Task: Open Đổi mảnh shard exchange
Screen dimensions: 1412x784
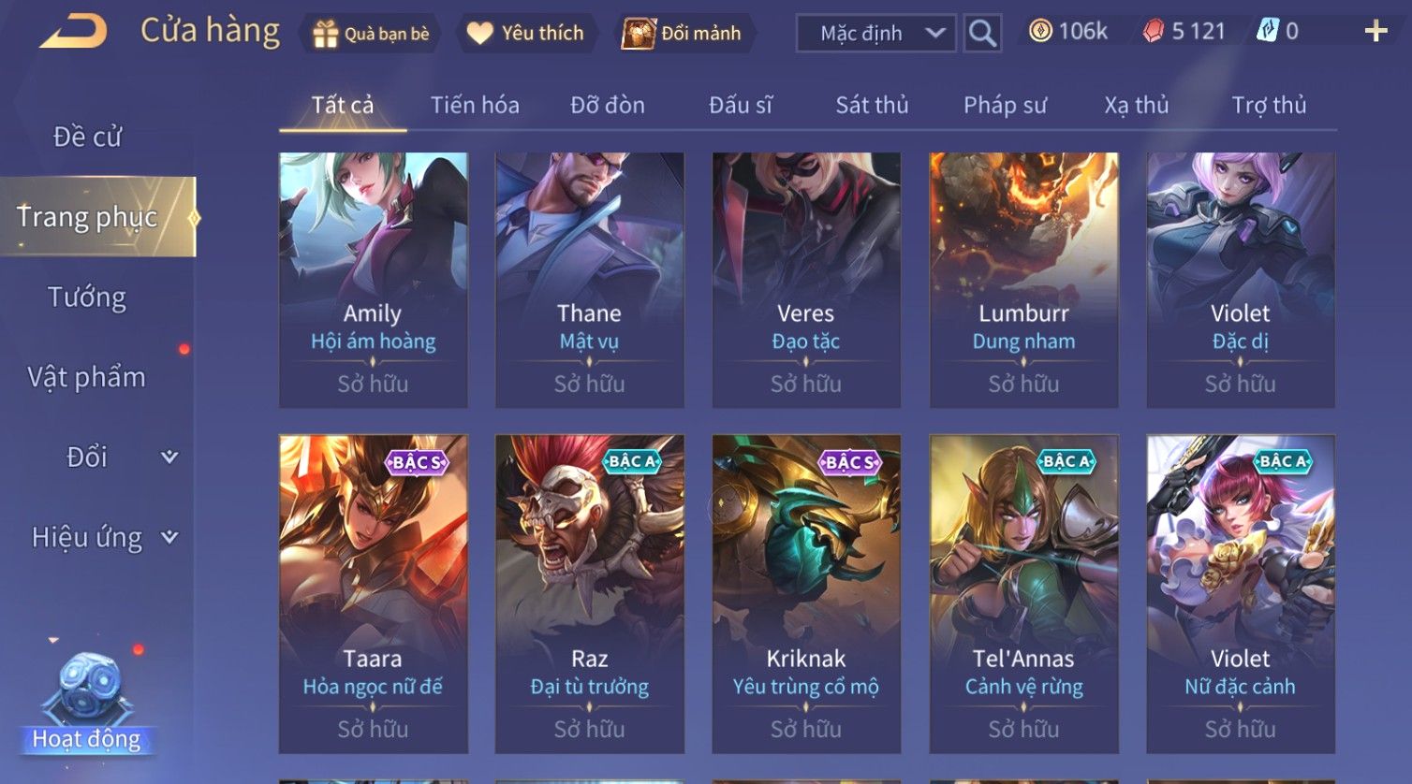Action: pos(639,33)
